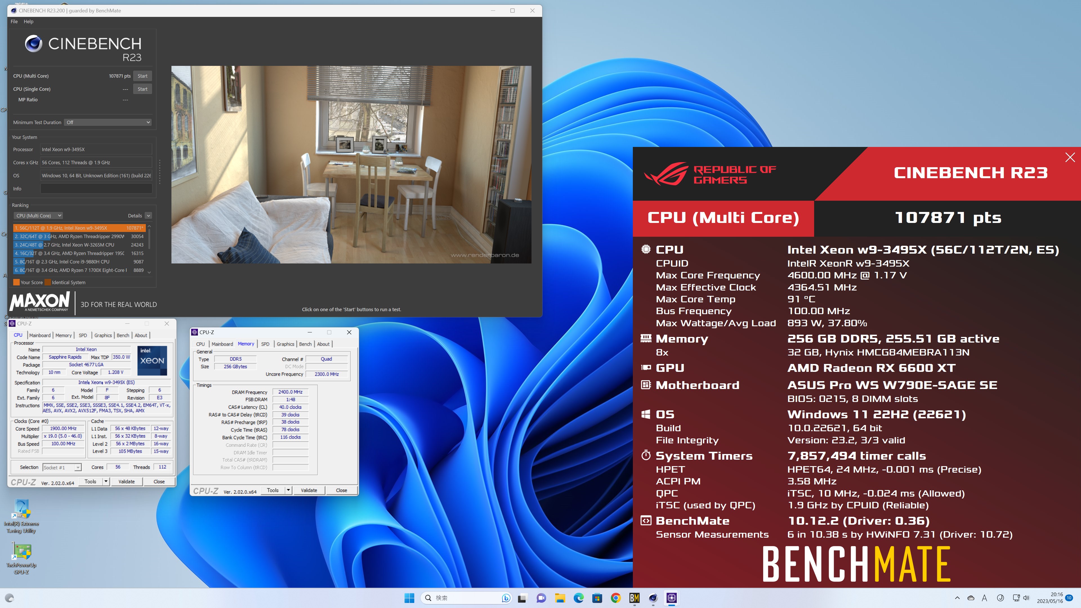This screenshot has width=1081, height=608.
Task: Click the Info input field in Cinebench
Action: coord(96,189)
